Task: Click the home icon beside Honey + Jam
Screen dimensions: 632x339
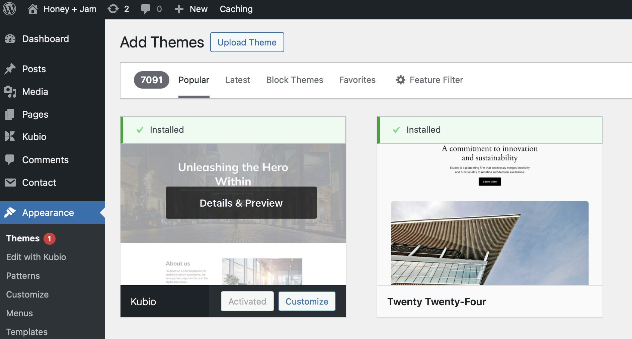Action: (x=32, y=9)
